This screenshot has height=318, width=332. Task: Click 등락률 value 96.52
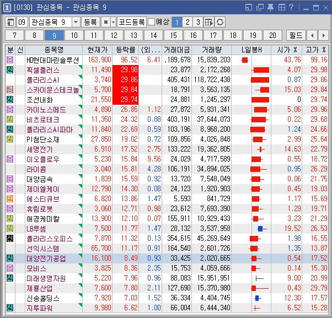[x=129, y=60]
